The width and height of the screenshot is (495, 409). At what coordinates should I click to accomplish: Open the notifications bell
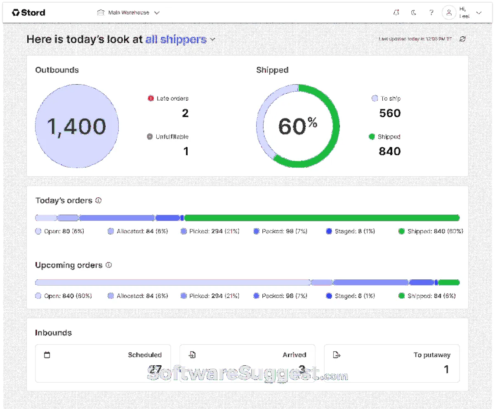point(396,13)
